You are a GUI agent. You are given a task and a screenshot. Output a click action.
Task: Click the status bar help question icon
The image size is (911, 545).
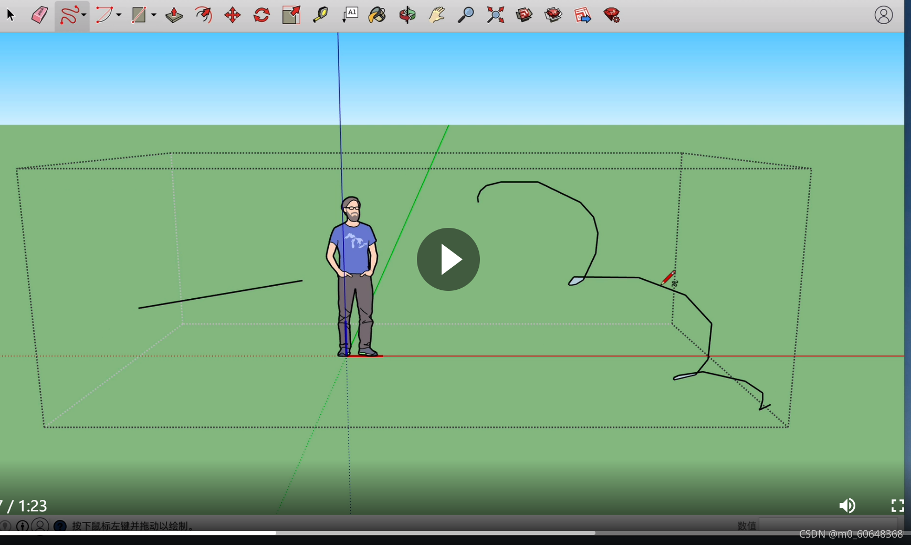(60, 526)
